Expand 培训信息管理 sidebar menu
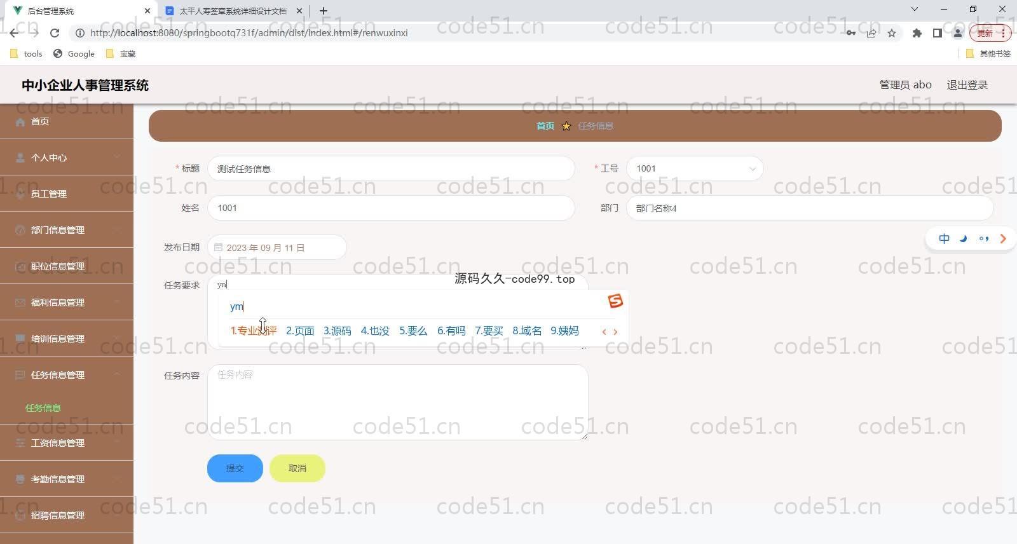This screenshot has width=1017, height=544. [67, 339]
